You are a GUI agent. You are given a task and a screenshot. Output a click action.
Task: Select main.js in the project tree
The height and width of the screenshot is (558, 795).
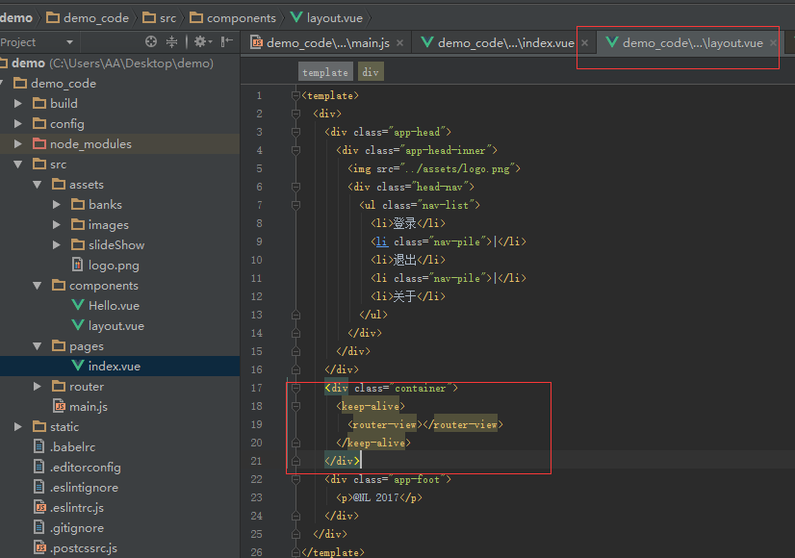(119, 406)
